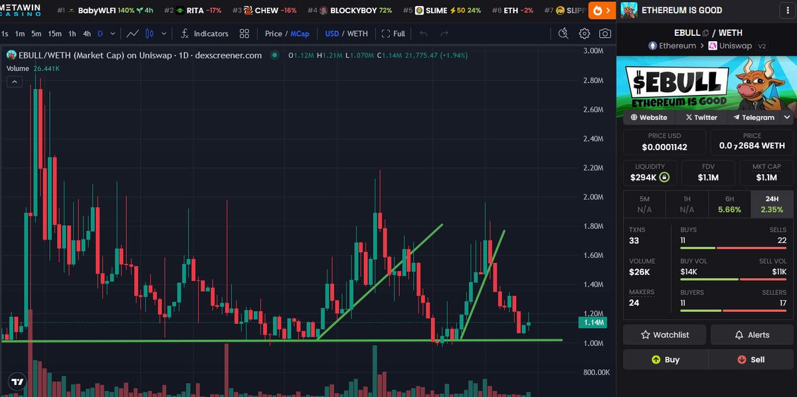
Task: Click the red Sell button
Action: pyautogui.click(x=751, y=359)
